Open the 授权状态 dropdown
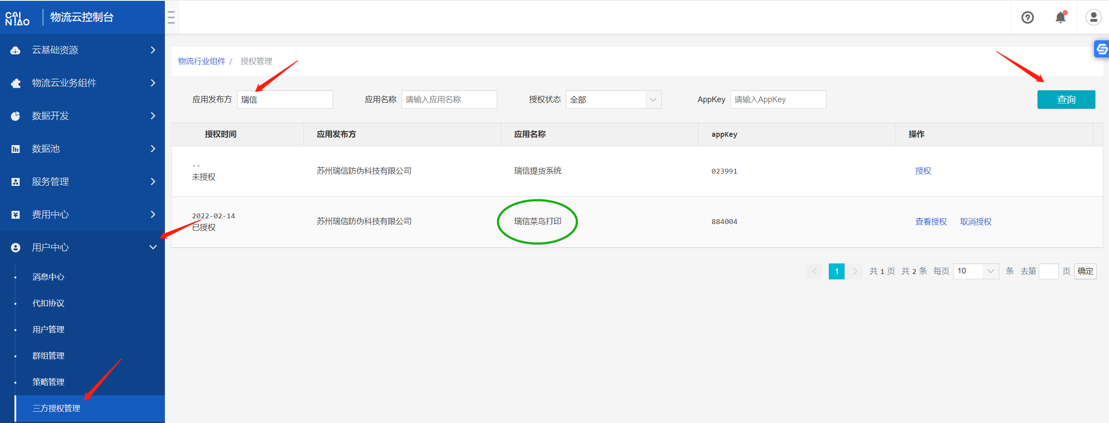This screenshot has height=423, width=1109. click(613, 100)
